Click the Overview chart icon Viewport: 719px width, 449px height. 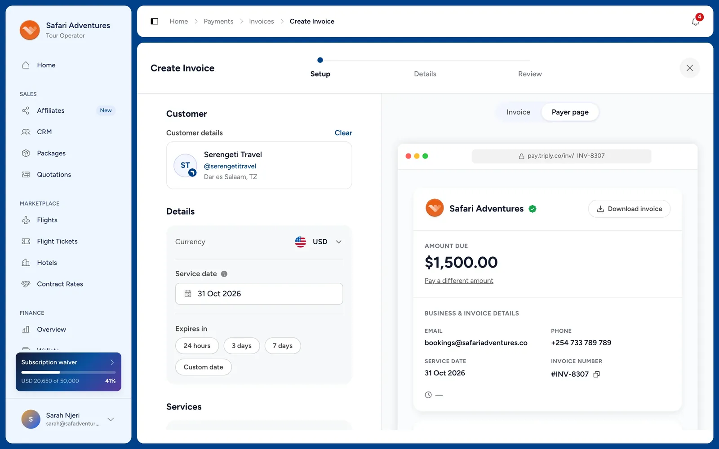pyautogui.click(x=26, y=330)
